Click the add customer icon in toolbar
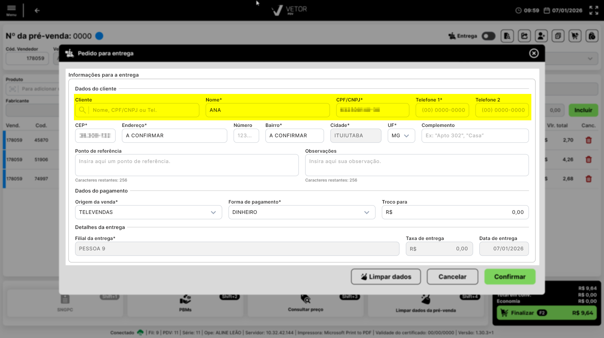The width and height of the screenshot is (604, 338). point(541,36)
